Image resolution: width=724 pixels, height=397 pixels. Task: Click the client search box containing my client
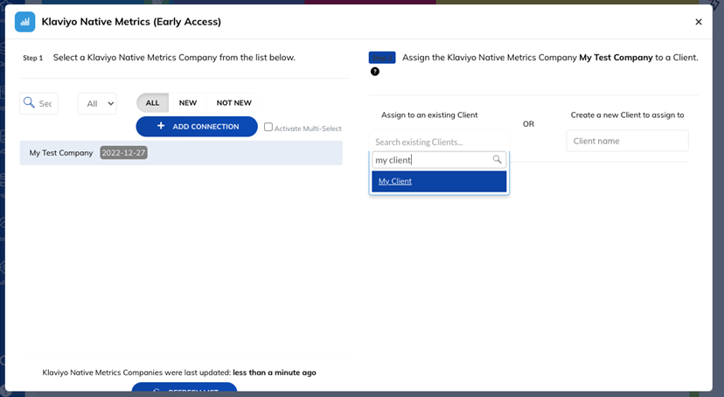pos(439,160)
